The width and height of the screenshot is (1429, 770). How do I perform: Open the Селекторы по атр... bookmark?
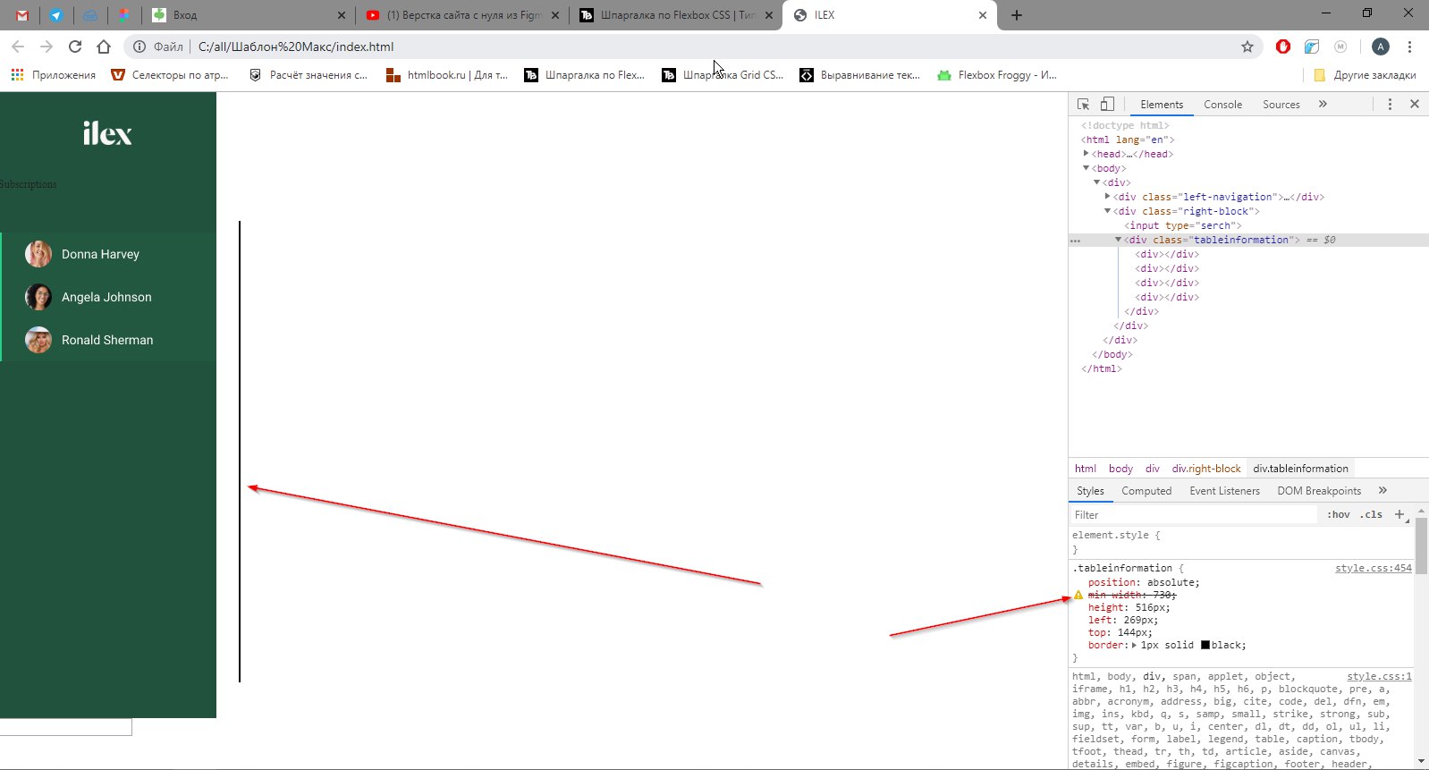click(170, 75)
